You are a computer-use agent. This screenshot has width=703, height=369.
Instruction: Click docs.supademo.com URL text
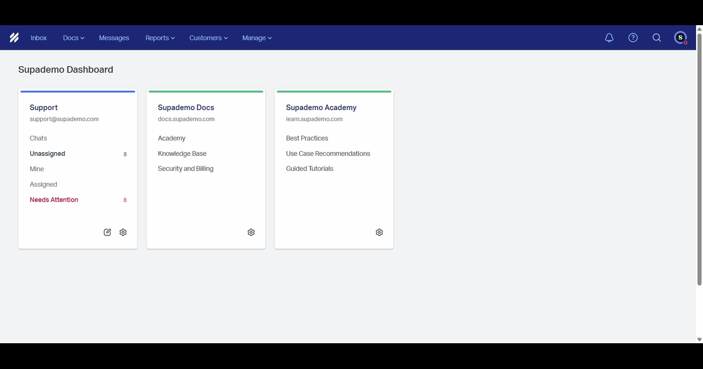[186, 119]
